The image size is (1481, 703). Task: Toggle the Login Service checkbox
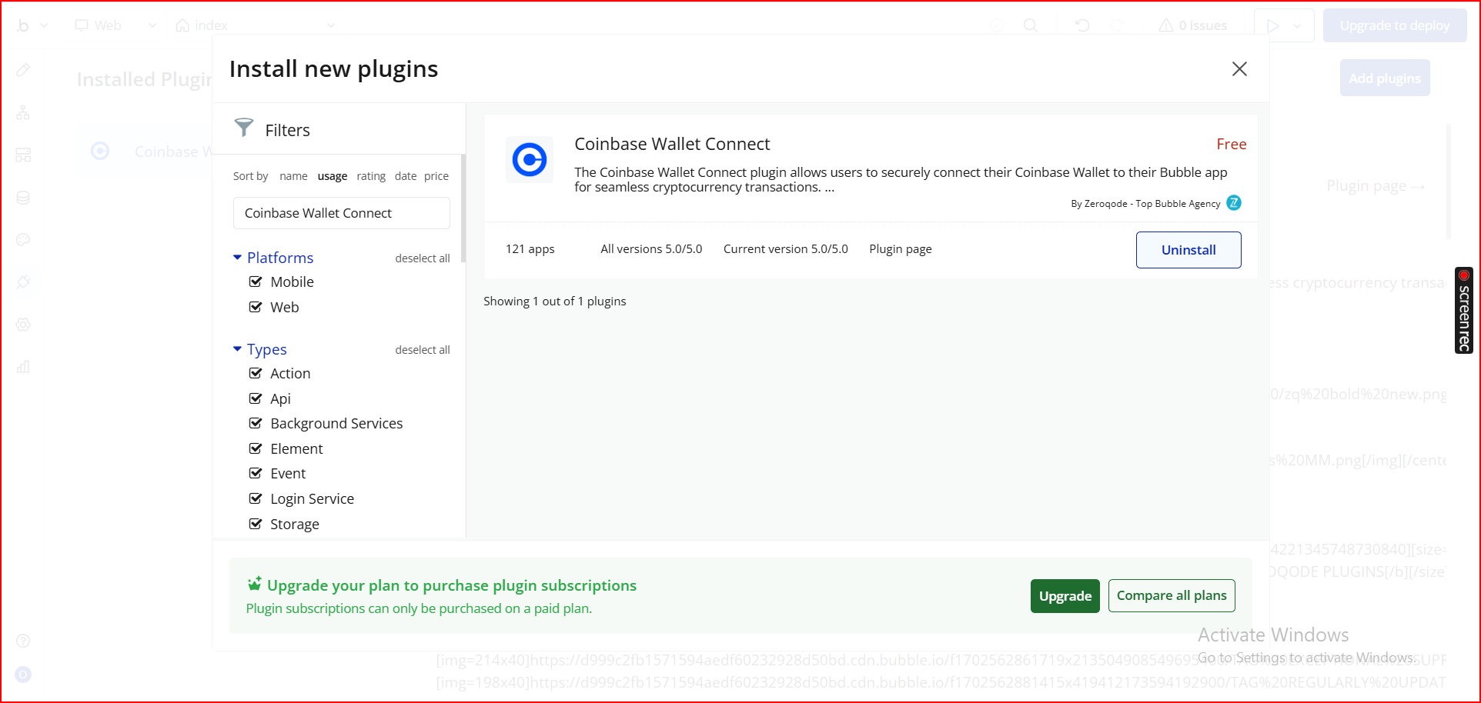256,498
